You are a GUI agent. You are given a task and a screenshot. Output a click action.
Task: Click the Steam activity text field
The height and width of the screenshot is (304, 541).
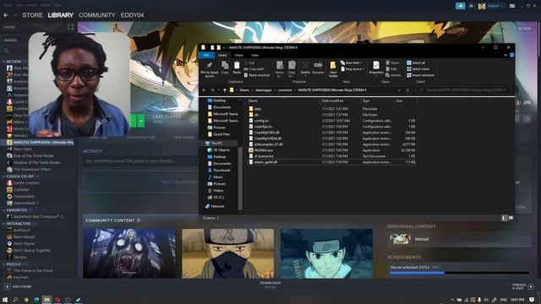139,161
